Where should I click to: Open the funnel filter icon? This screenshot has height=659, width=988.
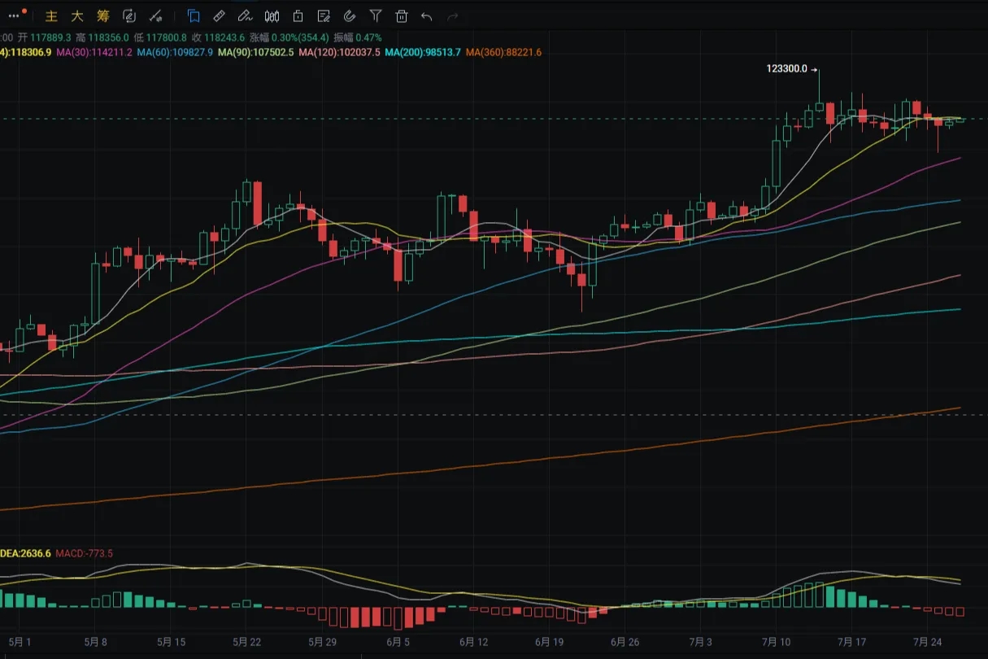pos(375,15)
